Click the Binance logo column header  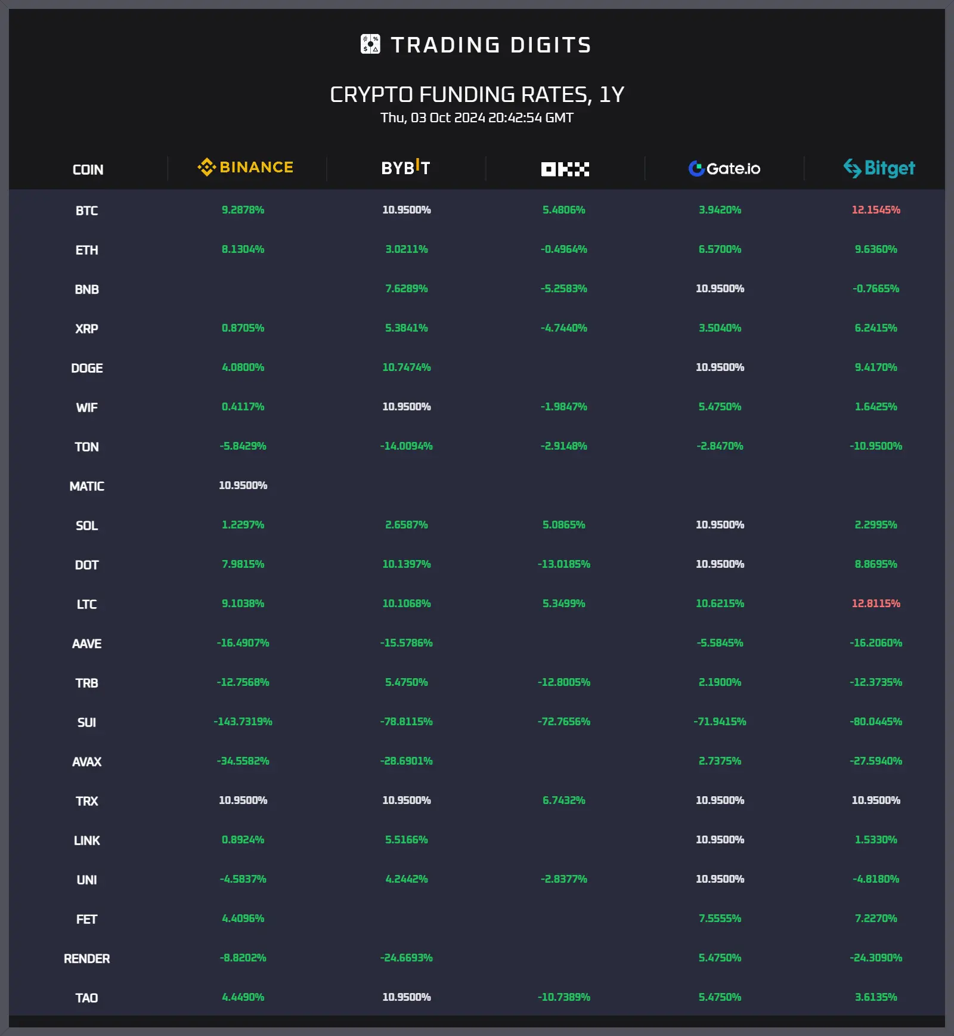(246, 168)
